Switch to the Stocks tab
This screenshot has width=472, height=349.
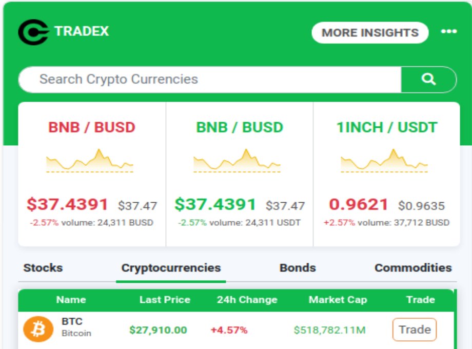pyautogui.click(x=43, y=268)
